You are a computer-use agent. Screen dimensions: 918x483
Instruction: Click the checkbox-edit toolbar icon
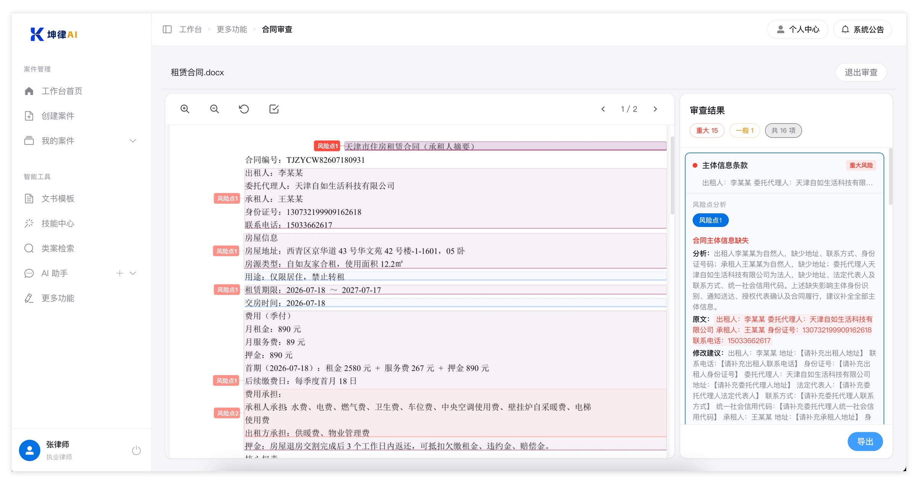(x=274, y=109)
